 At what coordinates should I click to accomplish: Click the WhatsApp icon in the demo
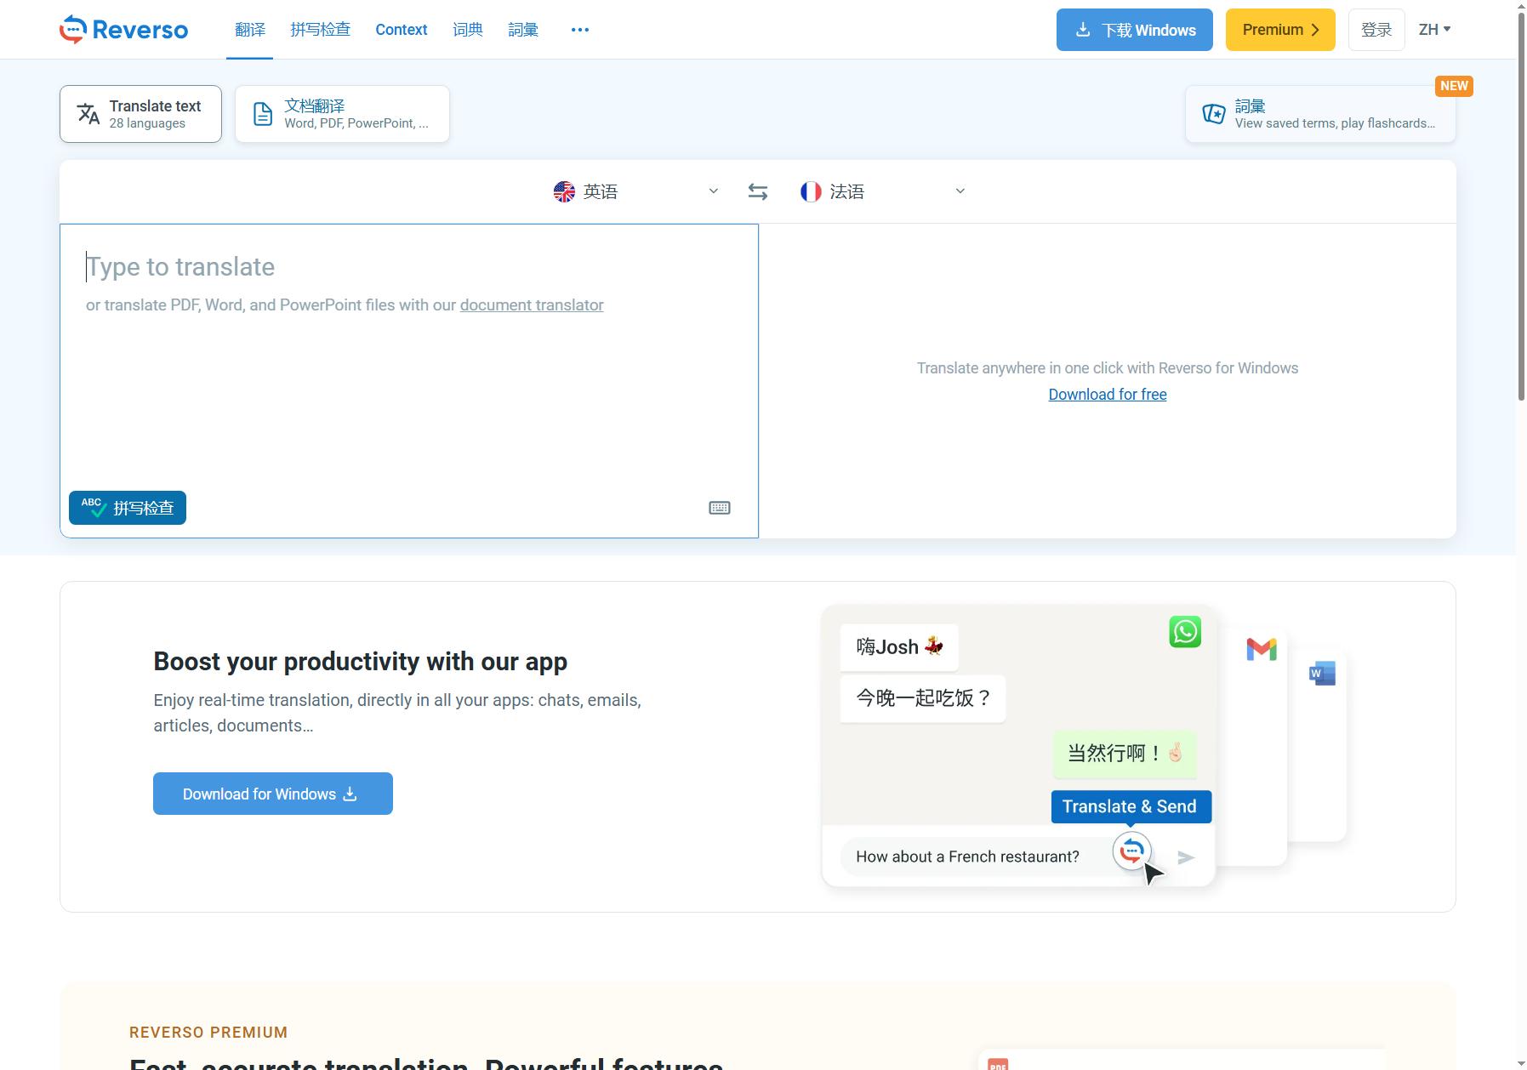pos(1185,632)
